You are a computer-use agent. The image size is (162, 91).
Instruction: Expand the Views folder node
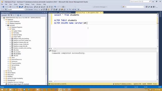(x=8, y=58)
